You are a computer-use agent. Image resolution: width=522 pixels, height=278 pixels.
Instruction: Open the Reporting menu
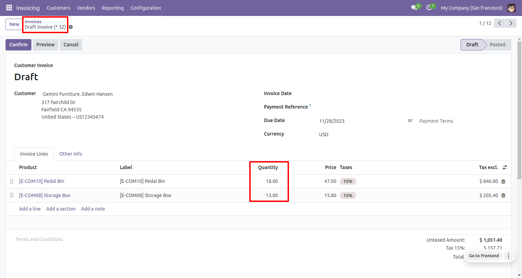(x=113, y=8)
